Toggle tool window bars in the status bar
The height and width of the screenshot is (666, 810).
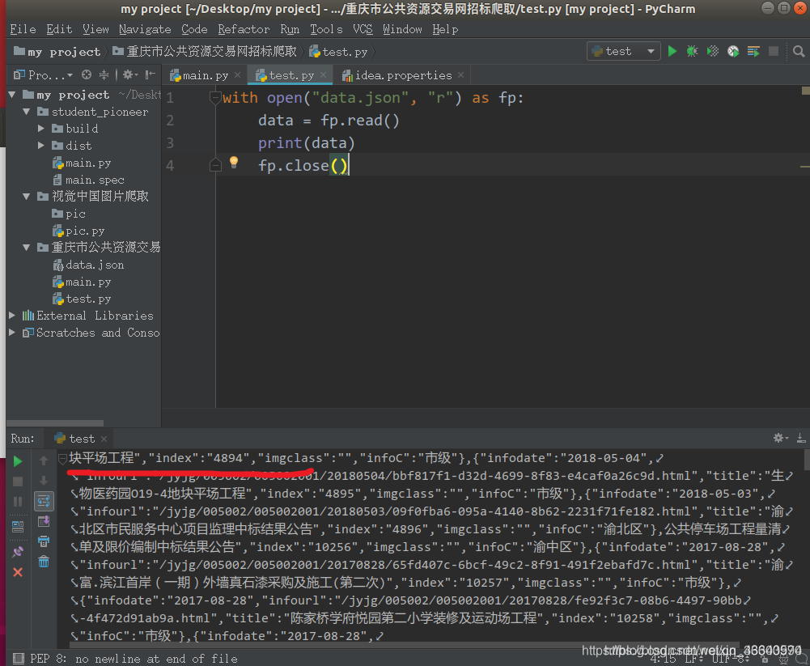pyautogui.click(x=18, y=658)
